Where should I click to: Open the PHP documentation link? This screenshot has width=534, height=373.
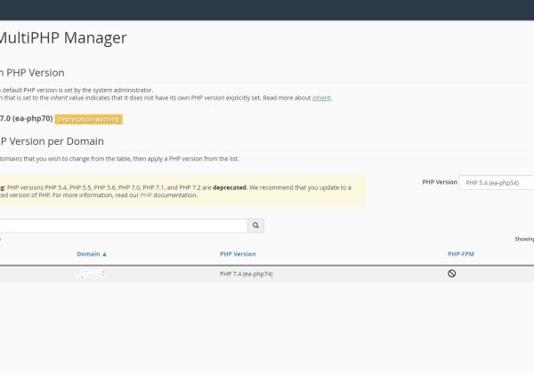point(146,195)
